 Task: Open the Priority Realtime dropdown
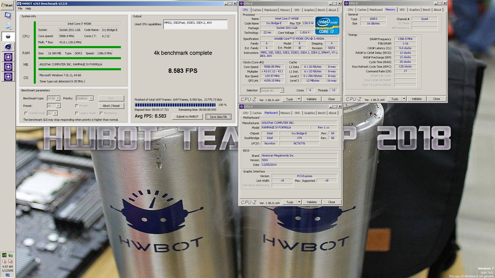(x=91, y=98)
